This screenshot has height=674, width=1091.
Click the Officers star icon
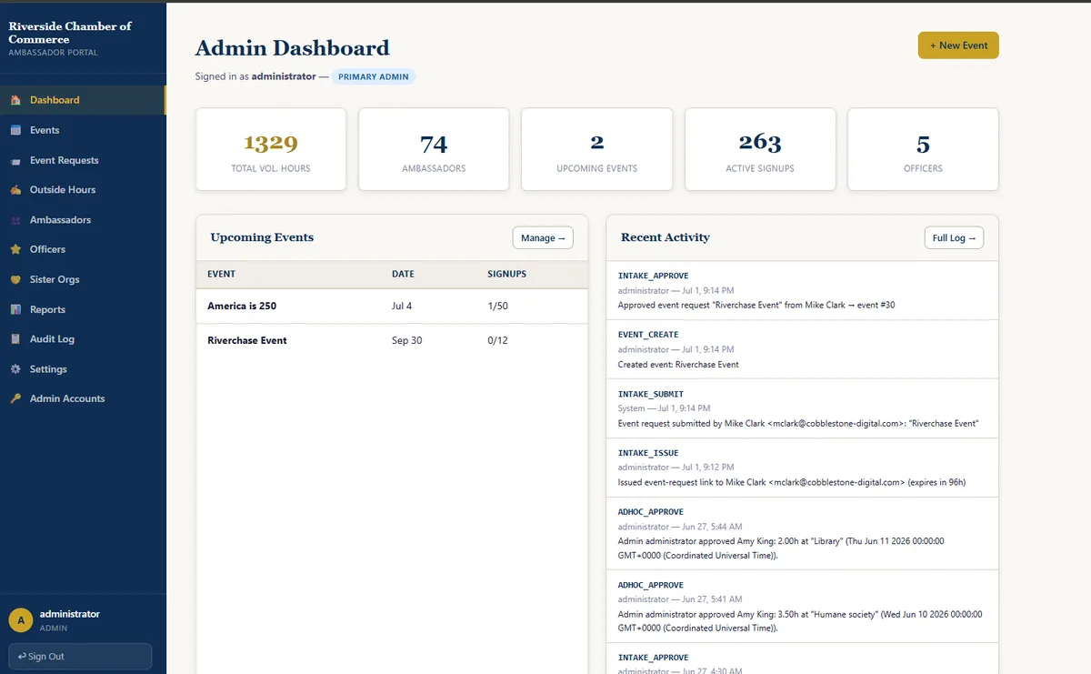click(15, 249)
